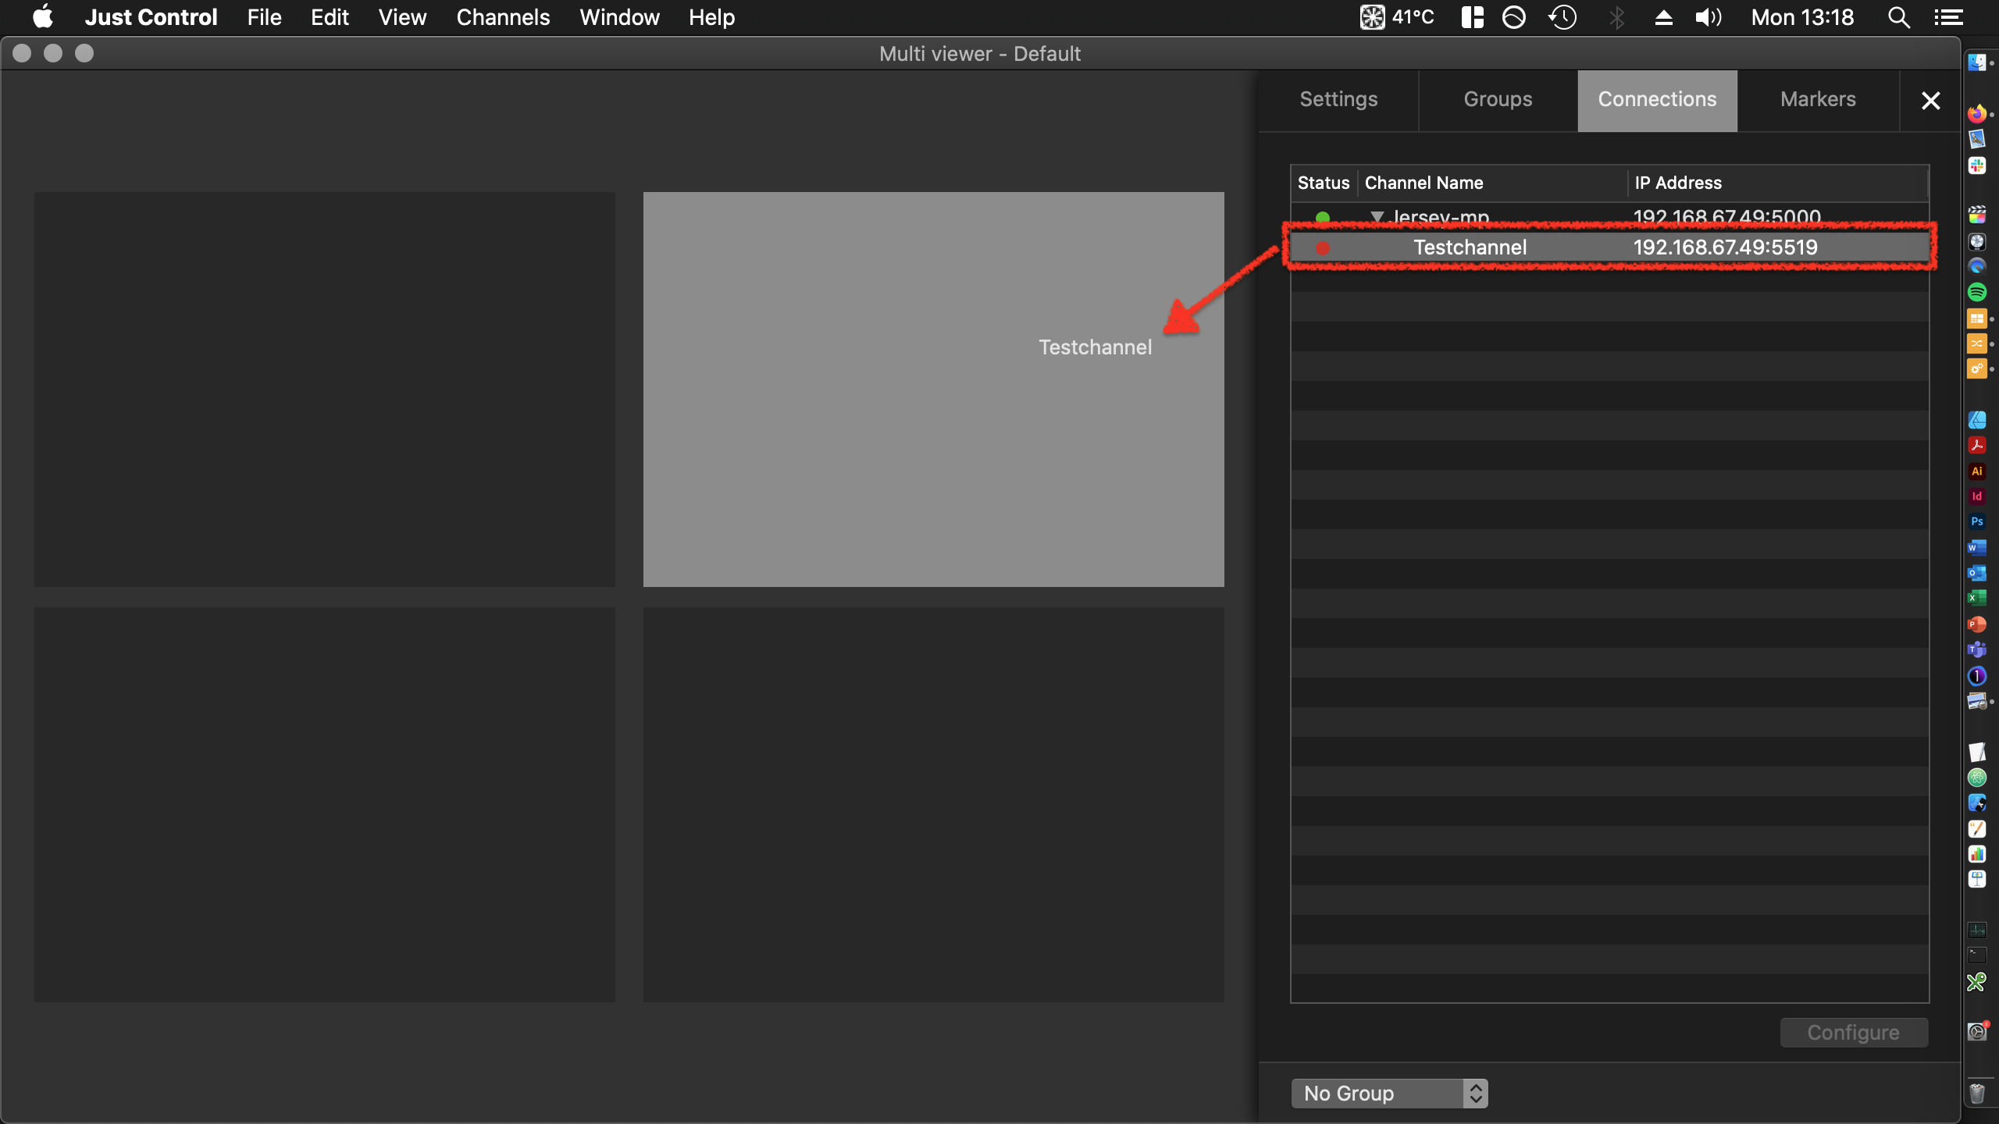This screenshot has height=1124, width=1999.
Task: Open the Trash in the Dock
Action: click(x=1976, y=1094)
